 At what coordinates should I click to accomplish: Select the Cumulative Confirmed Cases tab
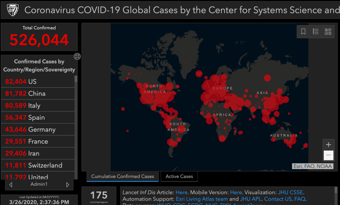click(x=122, y=176)
